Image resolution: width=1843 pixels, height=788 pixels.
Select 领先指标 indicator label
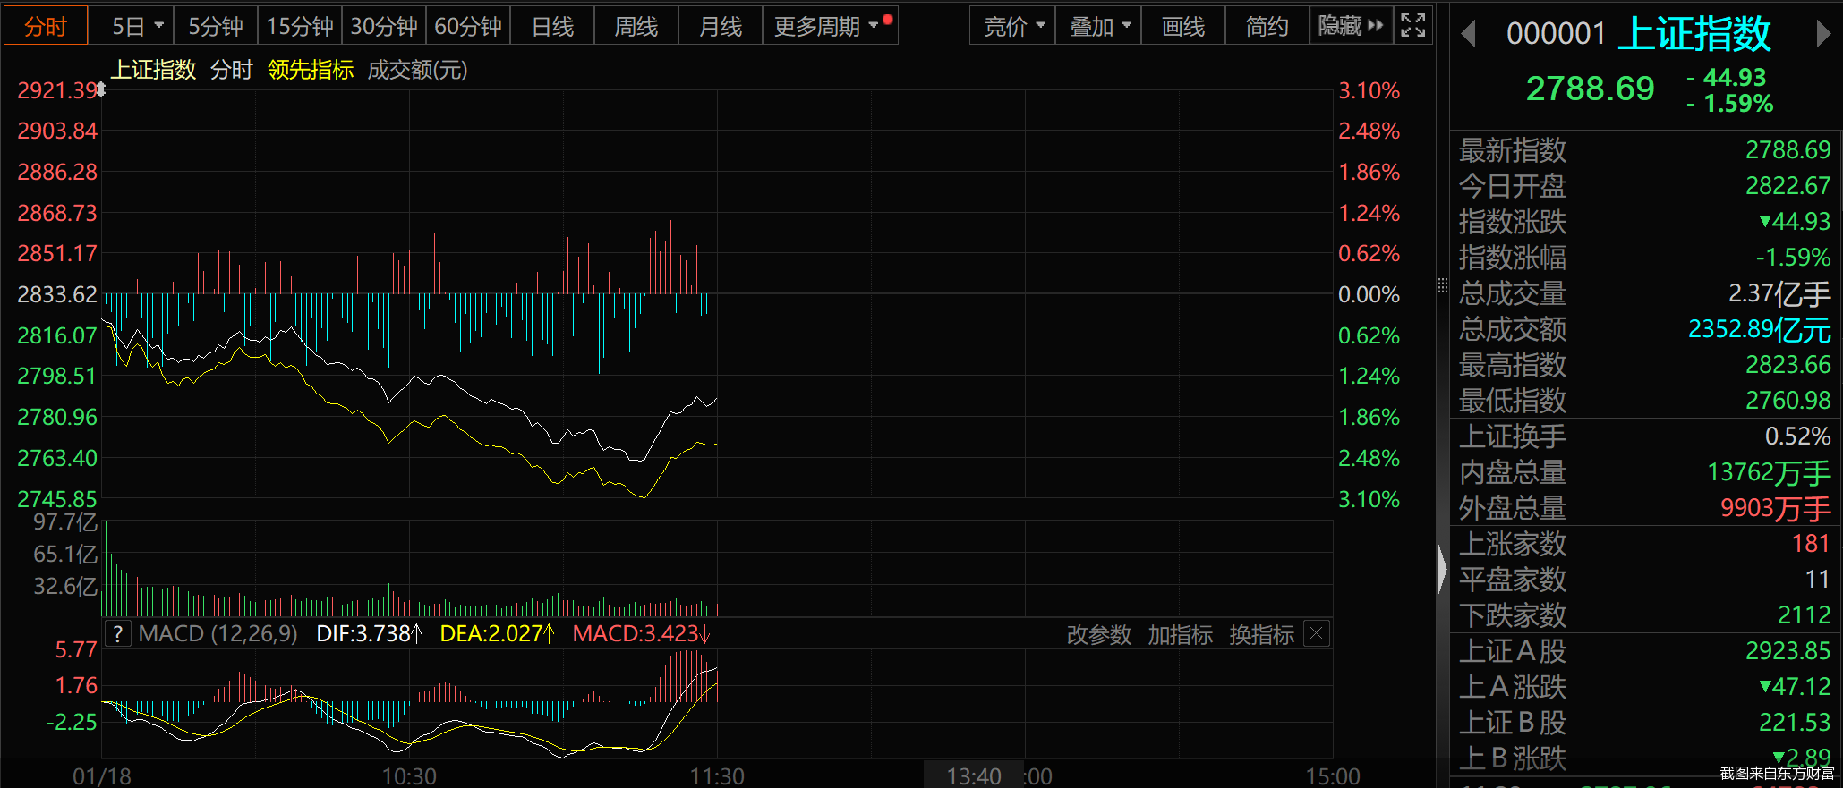pyautogui.click(x=311, y=70)
